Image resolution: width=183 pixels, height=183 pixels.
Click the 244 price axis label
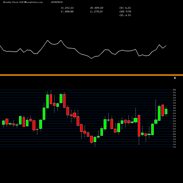[x=174, y=124]
